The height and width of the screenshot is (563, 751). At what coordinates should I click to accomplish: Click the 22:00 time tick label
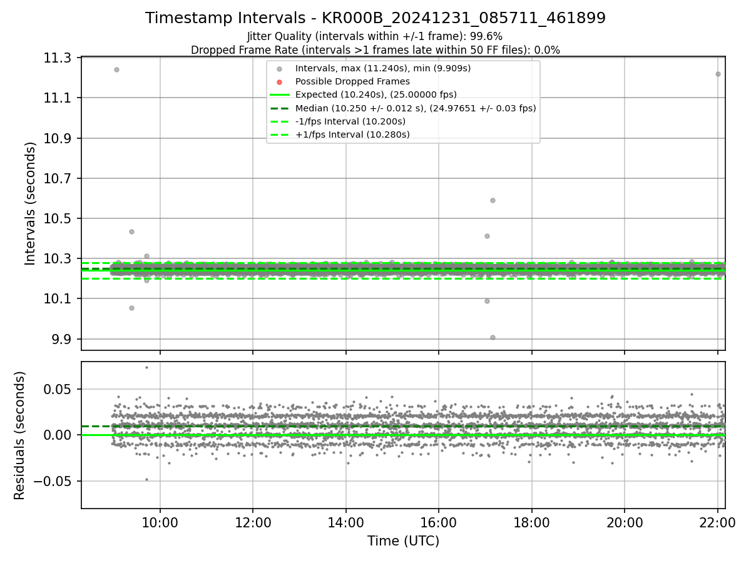coord(718,522)
